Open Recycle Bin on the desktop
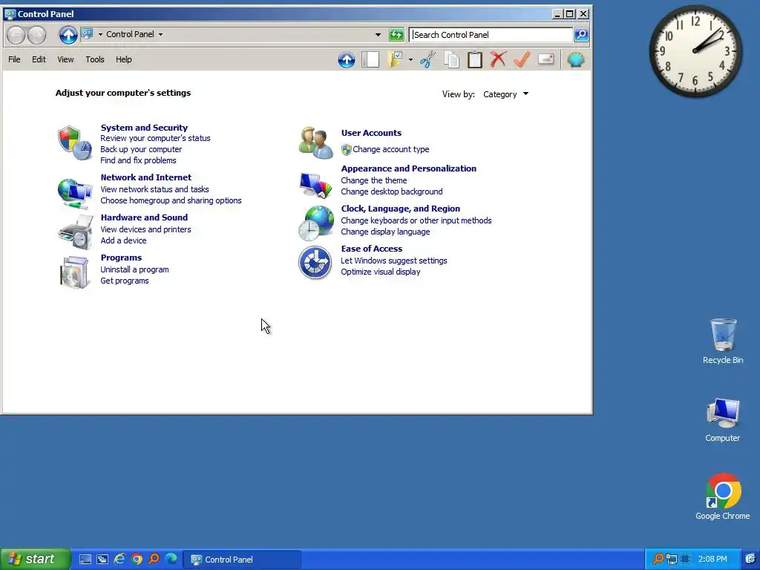Screen dimensions: 760x570 pyautogui.click(x=723, y=341)
